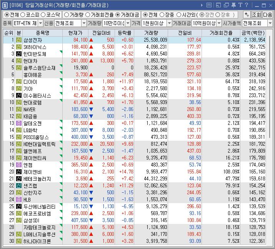Select the 거래회전율 radio button
This screenshot has width=275, height=249.
point(88,15)
